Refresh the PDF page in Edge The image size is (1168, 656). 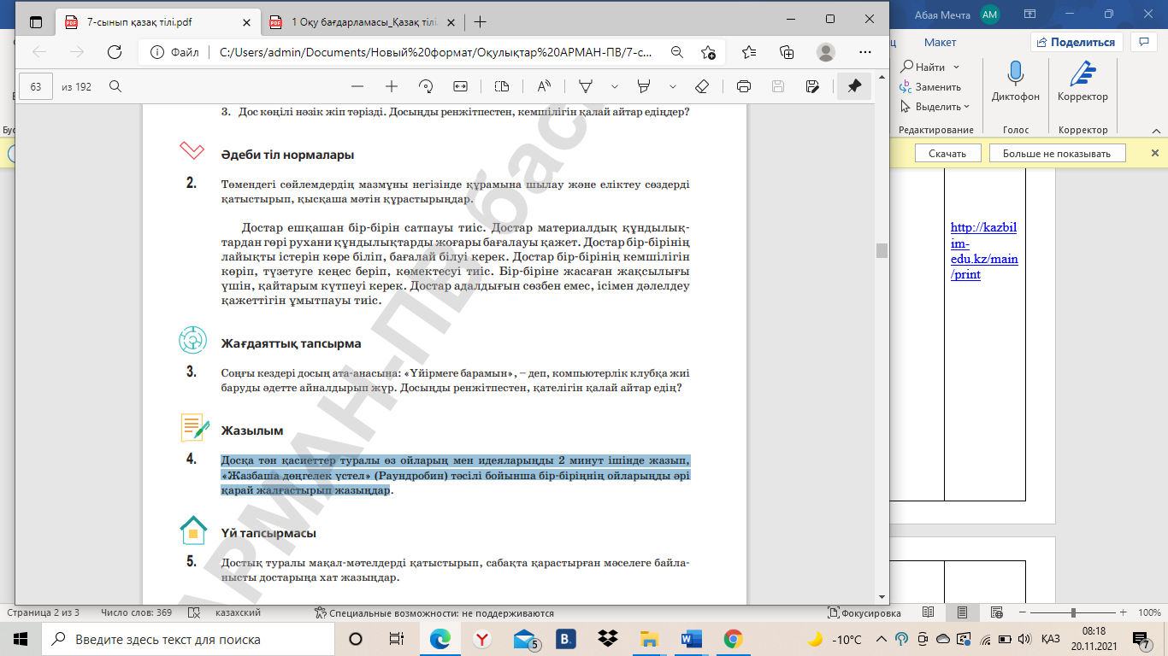point(114,52)
